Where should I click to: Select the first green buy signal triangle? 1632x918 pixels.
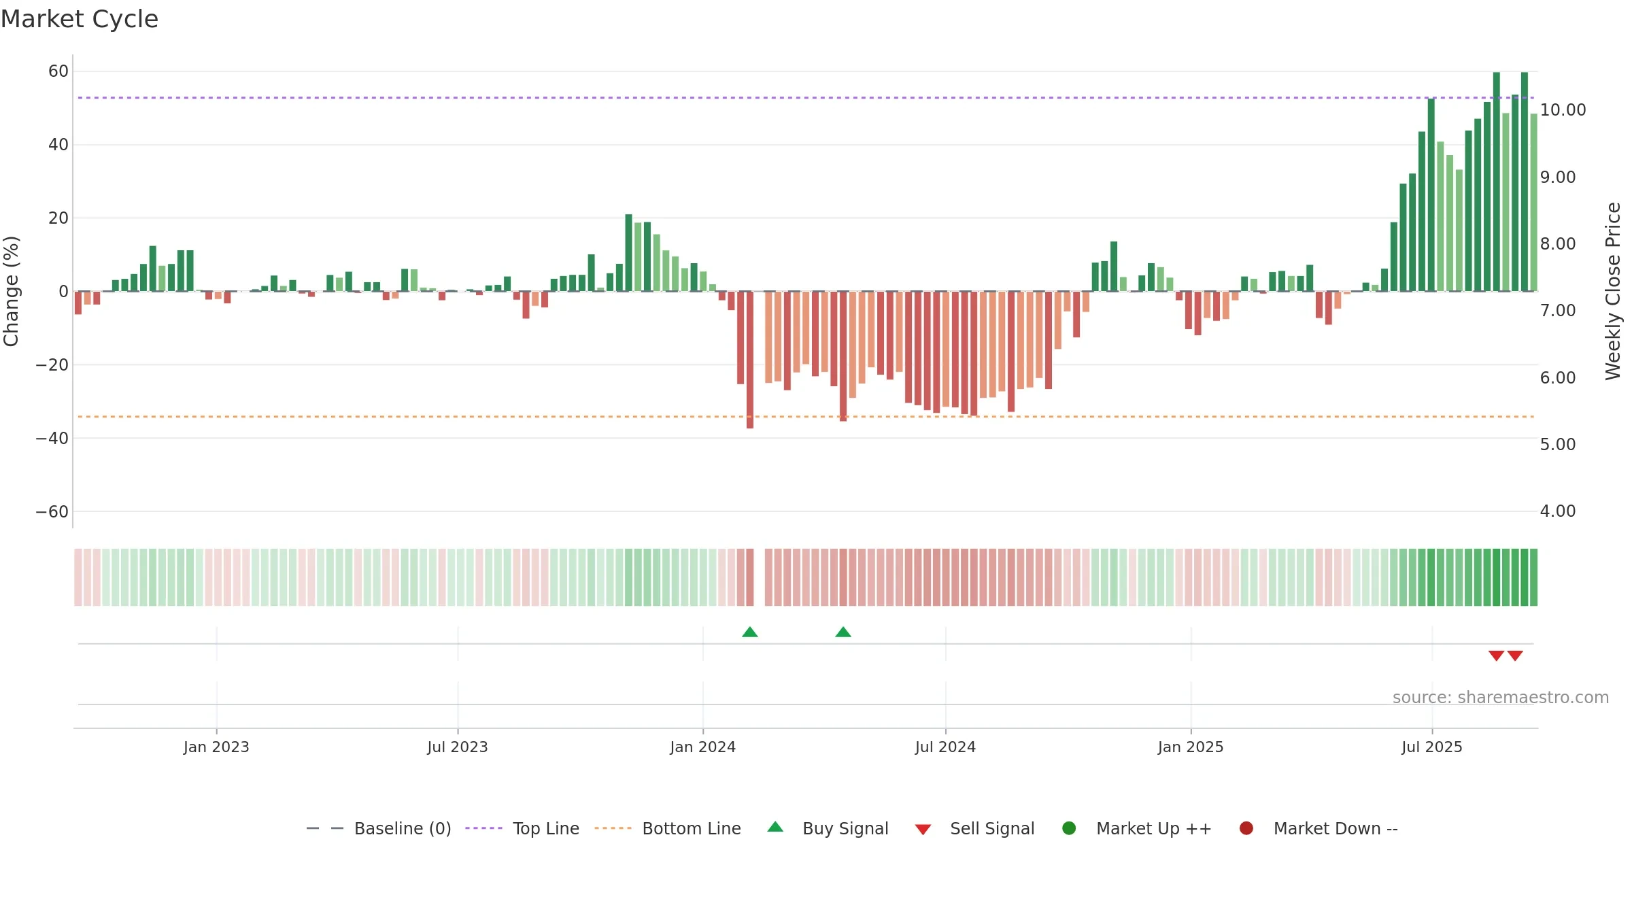pyautogui.click(x=750, y=632)
